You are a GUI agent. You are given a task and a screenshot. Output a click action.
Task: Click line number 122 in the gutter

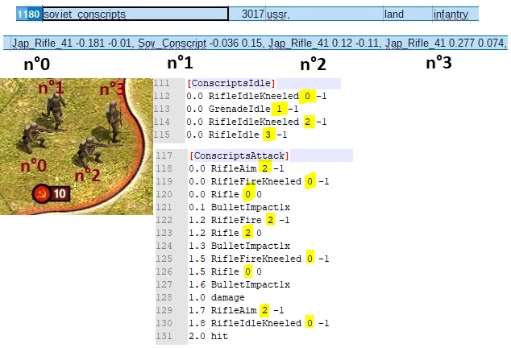coord(164,220)
